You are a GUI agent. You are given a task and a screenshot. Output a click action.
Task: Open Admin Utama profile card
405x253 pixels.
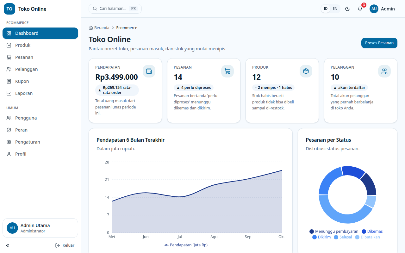point(40,228)
